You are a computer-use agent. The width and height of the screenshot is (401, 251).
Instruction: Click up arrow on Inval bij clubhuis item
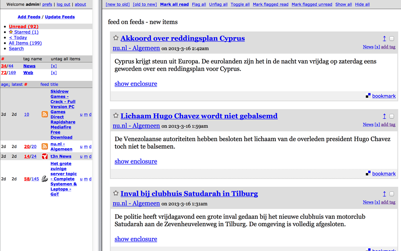coord(384,194)
